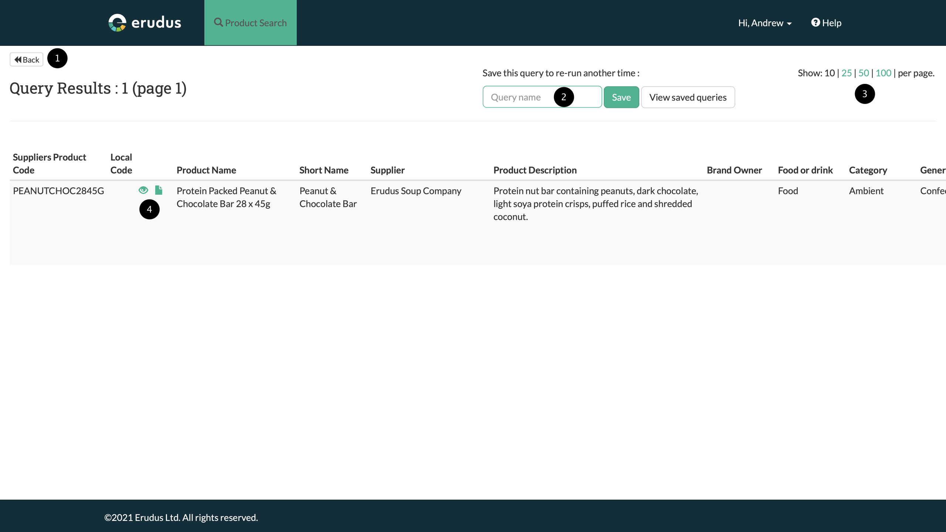The height and width of the screenshot is (532, 946).
Task: Open the Hi, Andrew user dropdown
Action: click(765, 23)
